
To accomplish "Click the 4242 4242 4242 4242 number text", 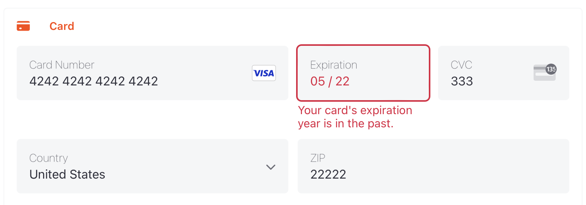I will click(x=94, y=81).
